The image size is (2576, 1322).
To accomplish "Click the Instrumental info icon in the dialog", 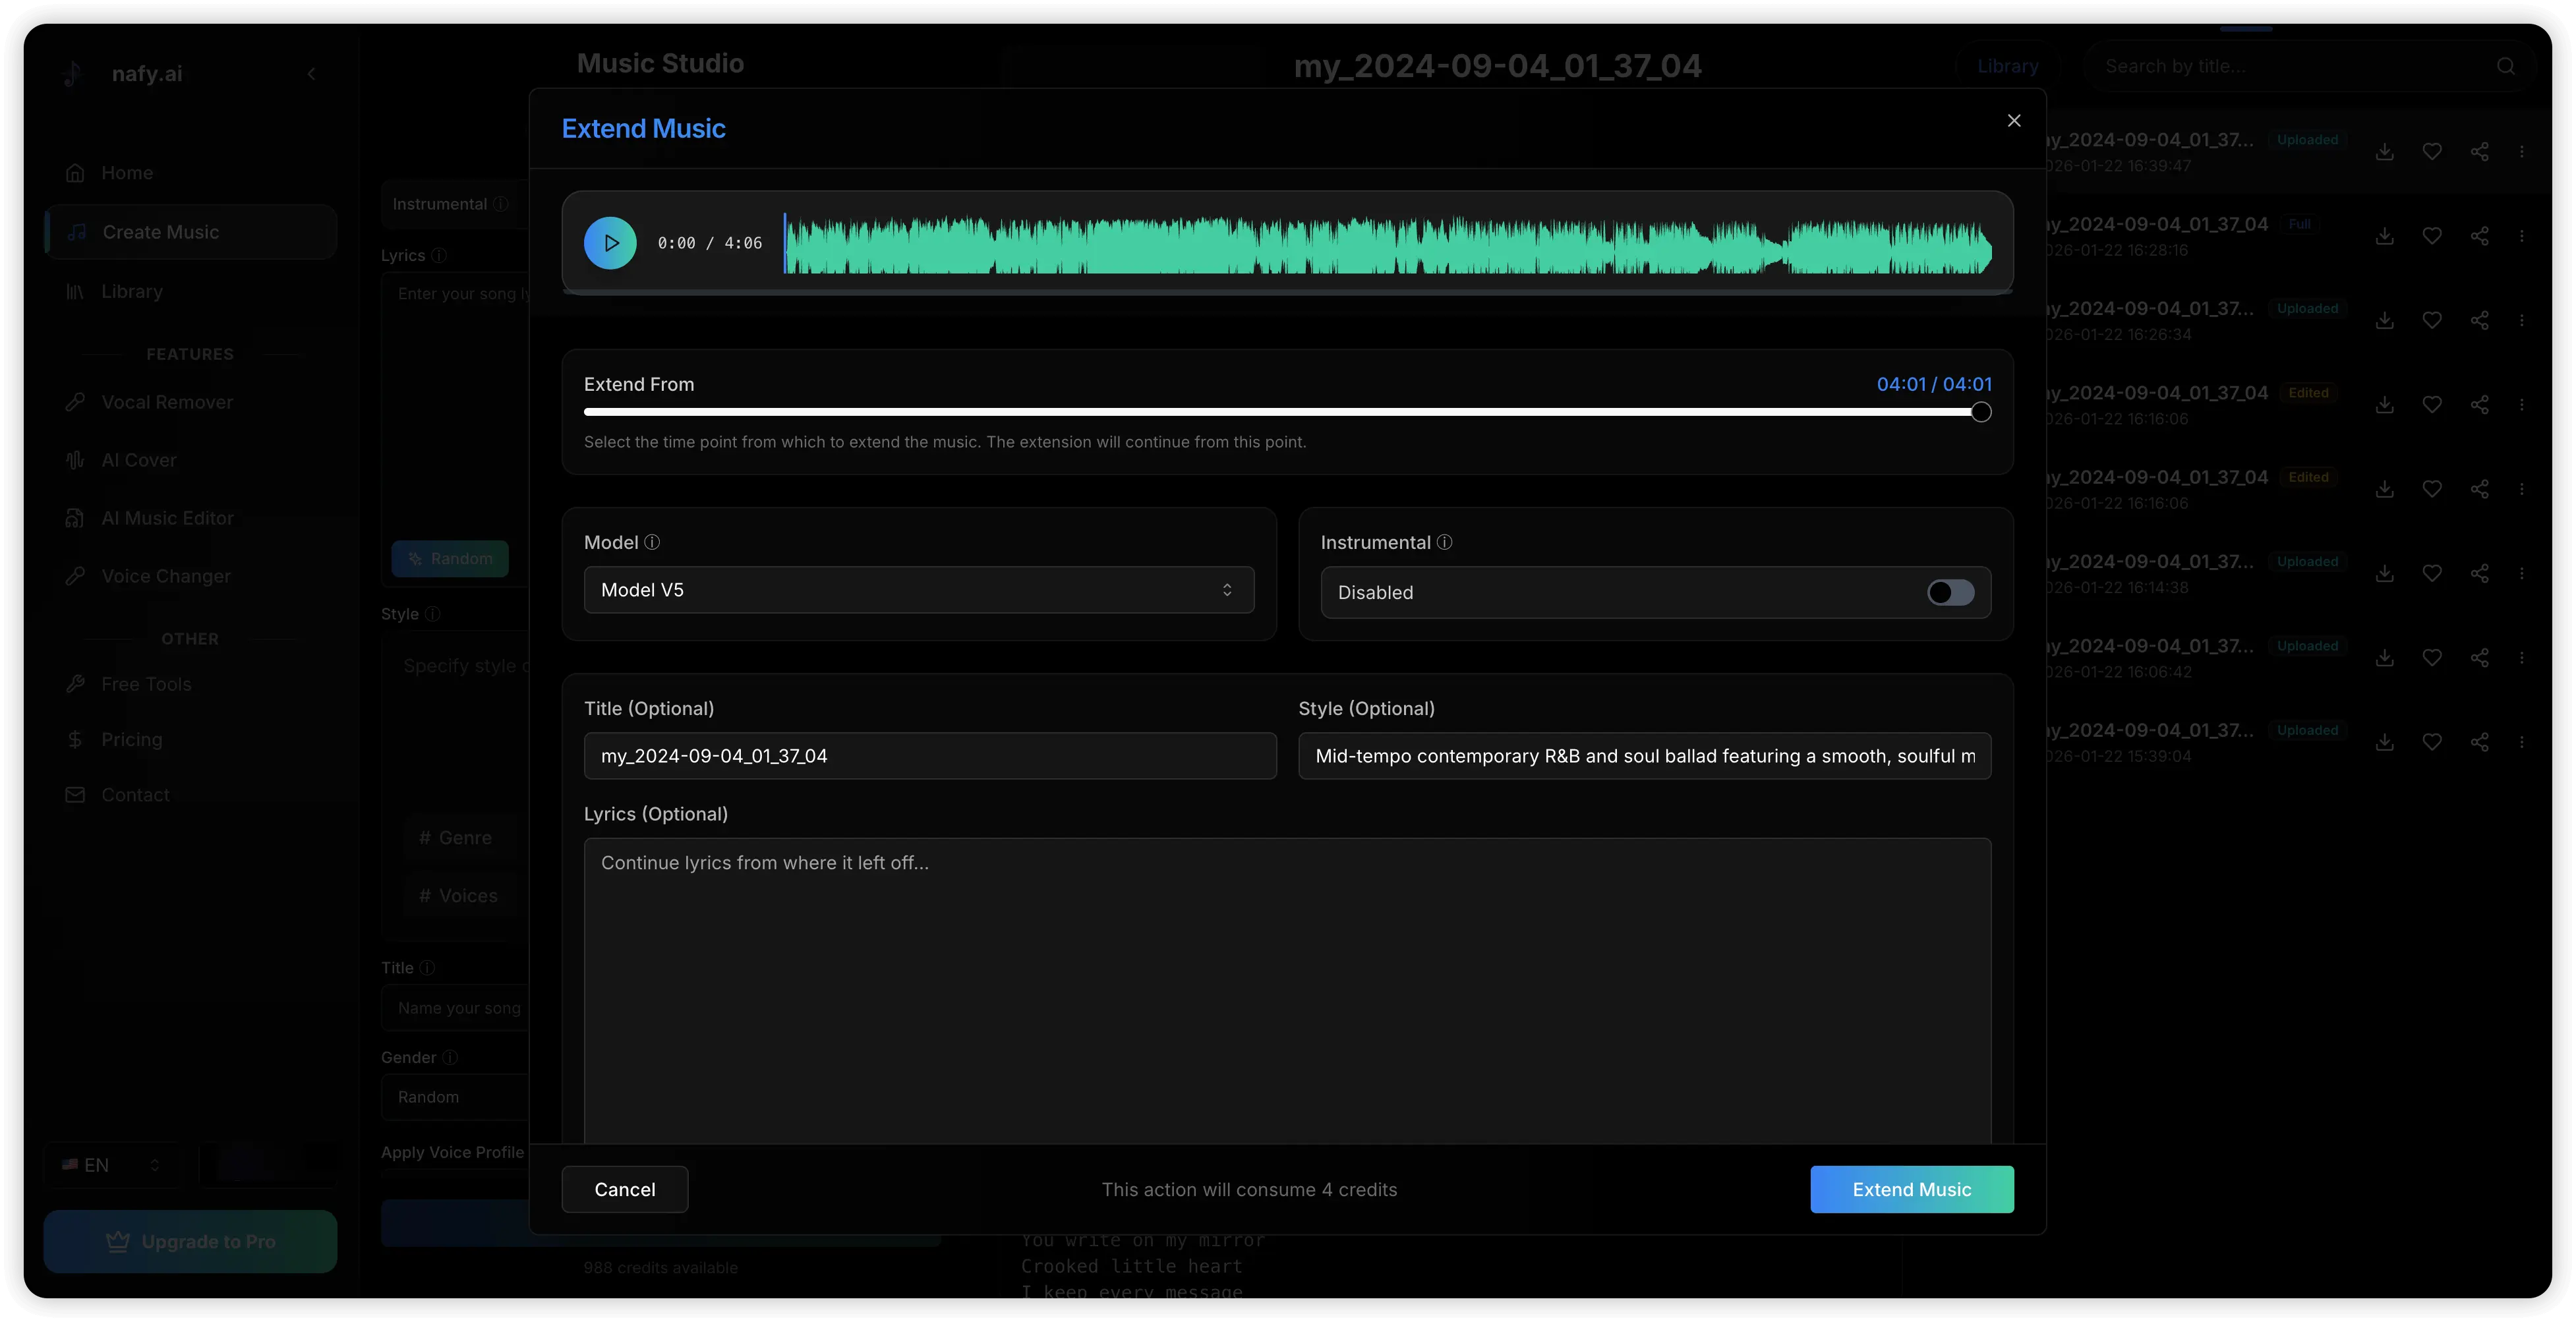I will pyautogui.click(x=1445, y=542).
